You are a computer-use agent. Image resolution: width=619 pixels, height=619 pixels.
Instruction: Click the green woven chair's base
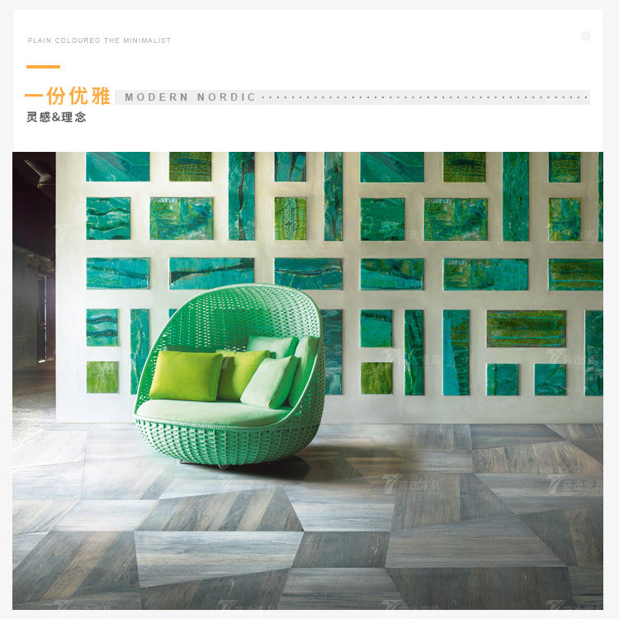pyautogui.click(x=226, y=442)
